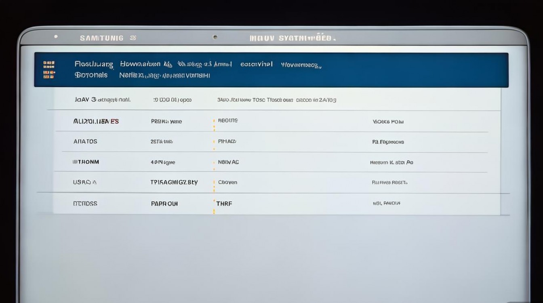The height and width of the screenshot is (303, 543).
Task: Click the SAMTUNIG logo on the bezel
Action: pos(102,38)
